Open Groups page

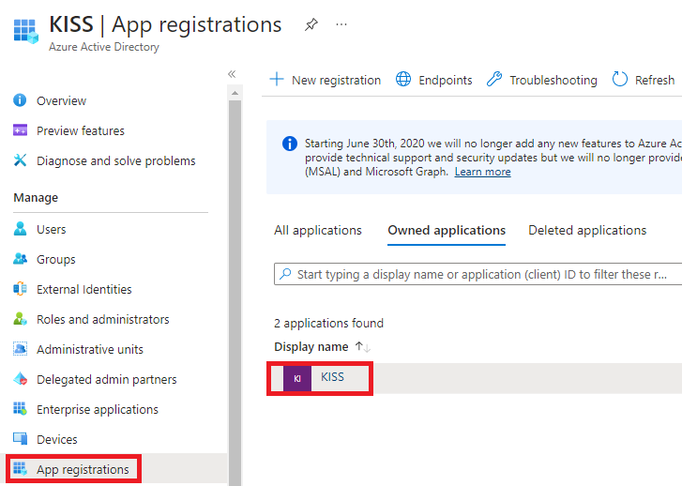pos(56,260)
